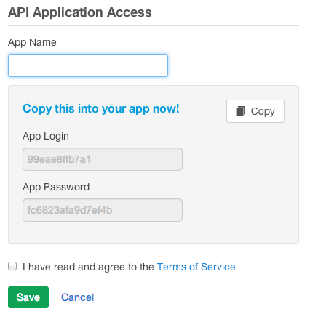Viewport: 310px width, 314px height.
Task: Click the stacked-pages copy icon
Action: click(x=240, y=111)
